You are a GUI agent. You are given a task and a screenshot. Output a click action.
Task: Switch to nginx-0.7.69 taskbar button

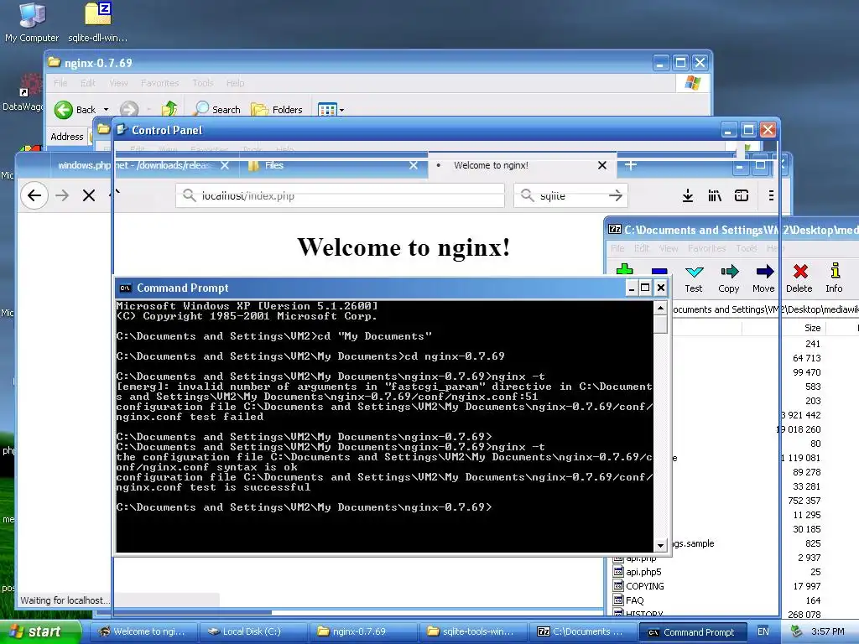click(x=362, y=632)
